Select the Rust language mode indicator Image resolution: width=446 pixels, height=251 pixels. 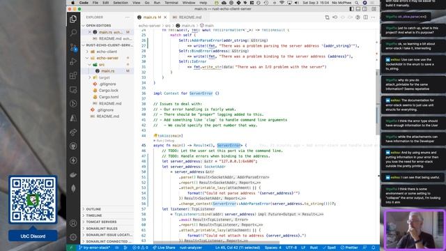pyautogui.click(x=314, y=248)
